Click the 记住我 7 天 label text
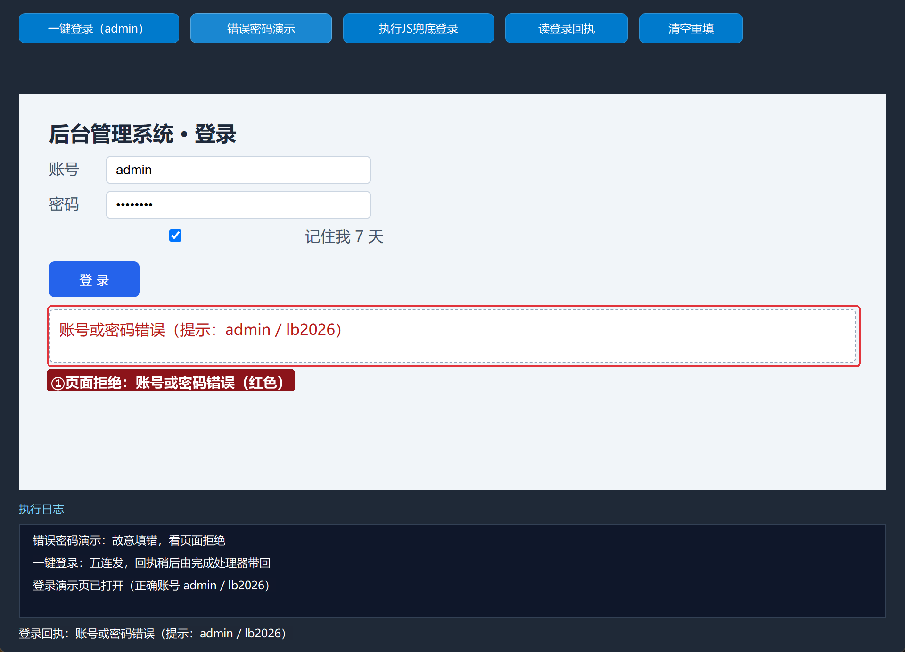905x652 pixels. (x=344, y=236)
